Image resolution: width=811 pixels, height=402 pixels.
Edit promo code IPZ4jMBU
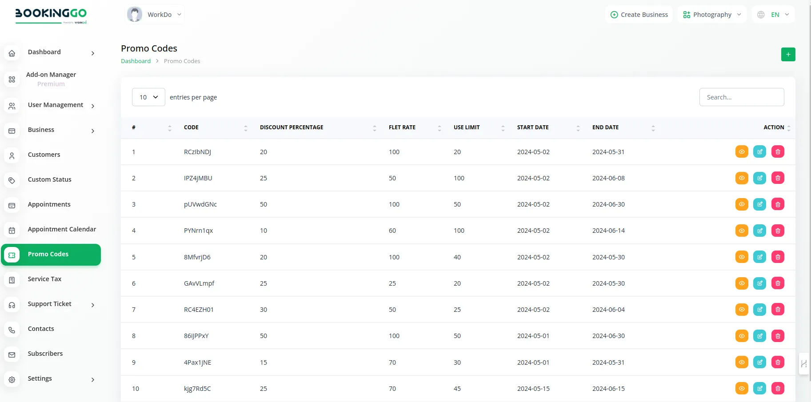[x=759, y=178]
